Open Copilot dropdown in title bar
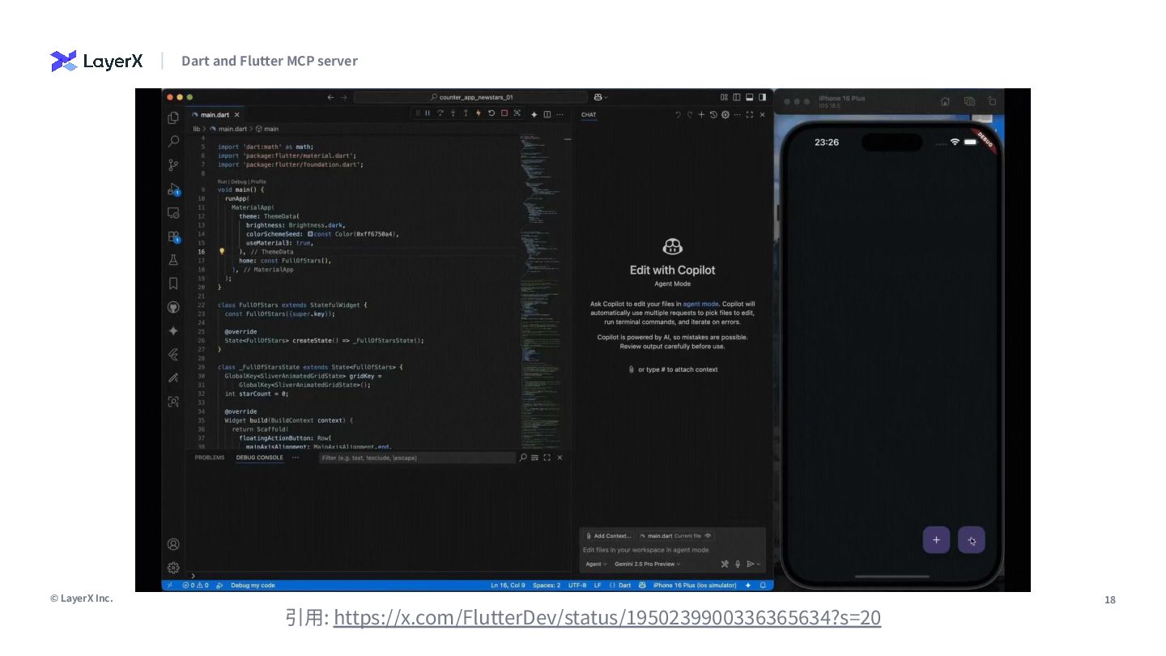1166x656 pixels. point(601,97)
